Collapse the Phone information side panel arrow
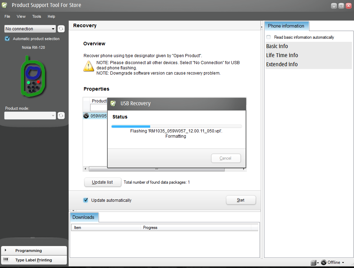Screen dimensions: 354x268 pyautogui.click(x=262, y=27)
